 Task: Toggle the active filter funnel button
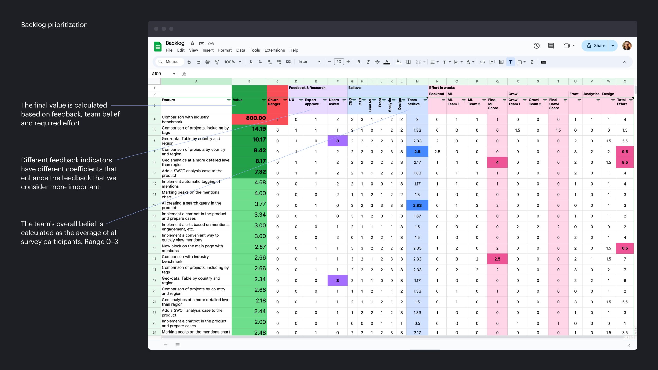coord(510,62)
